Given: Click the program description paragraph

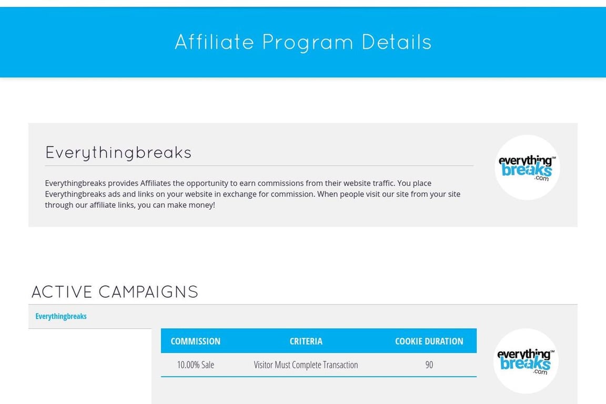Looking at the screenshot, I should coord(252,194).
